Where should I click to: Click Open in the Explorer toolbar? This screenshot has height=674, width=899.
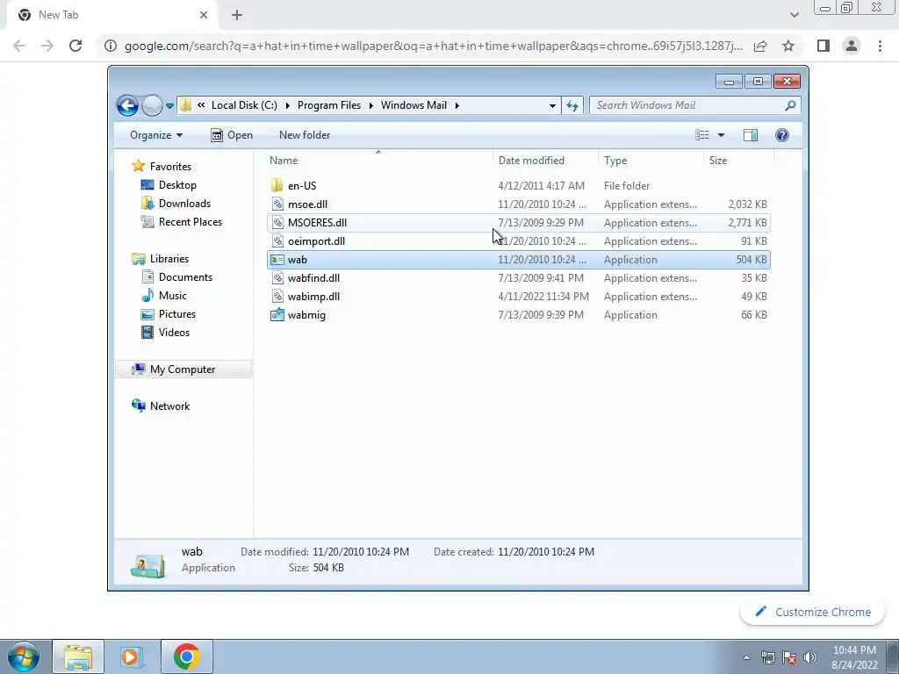[x=232, y=135]
